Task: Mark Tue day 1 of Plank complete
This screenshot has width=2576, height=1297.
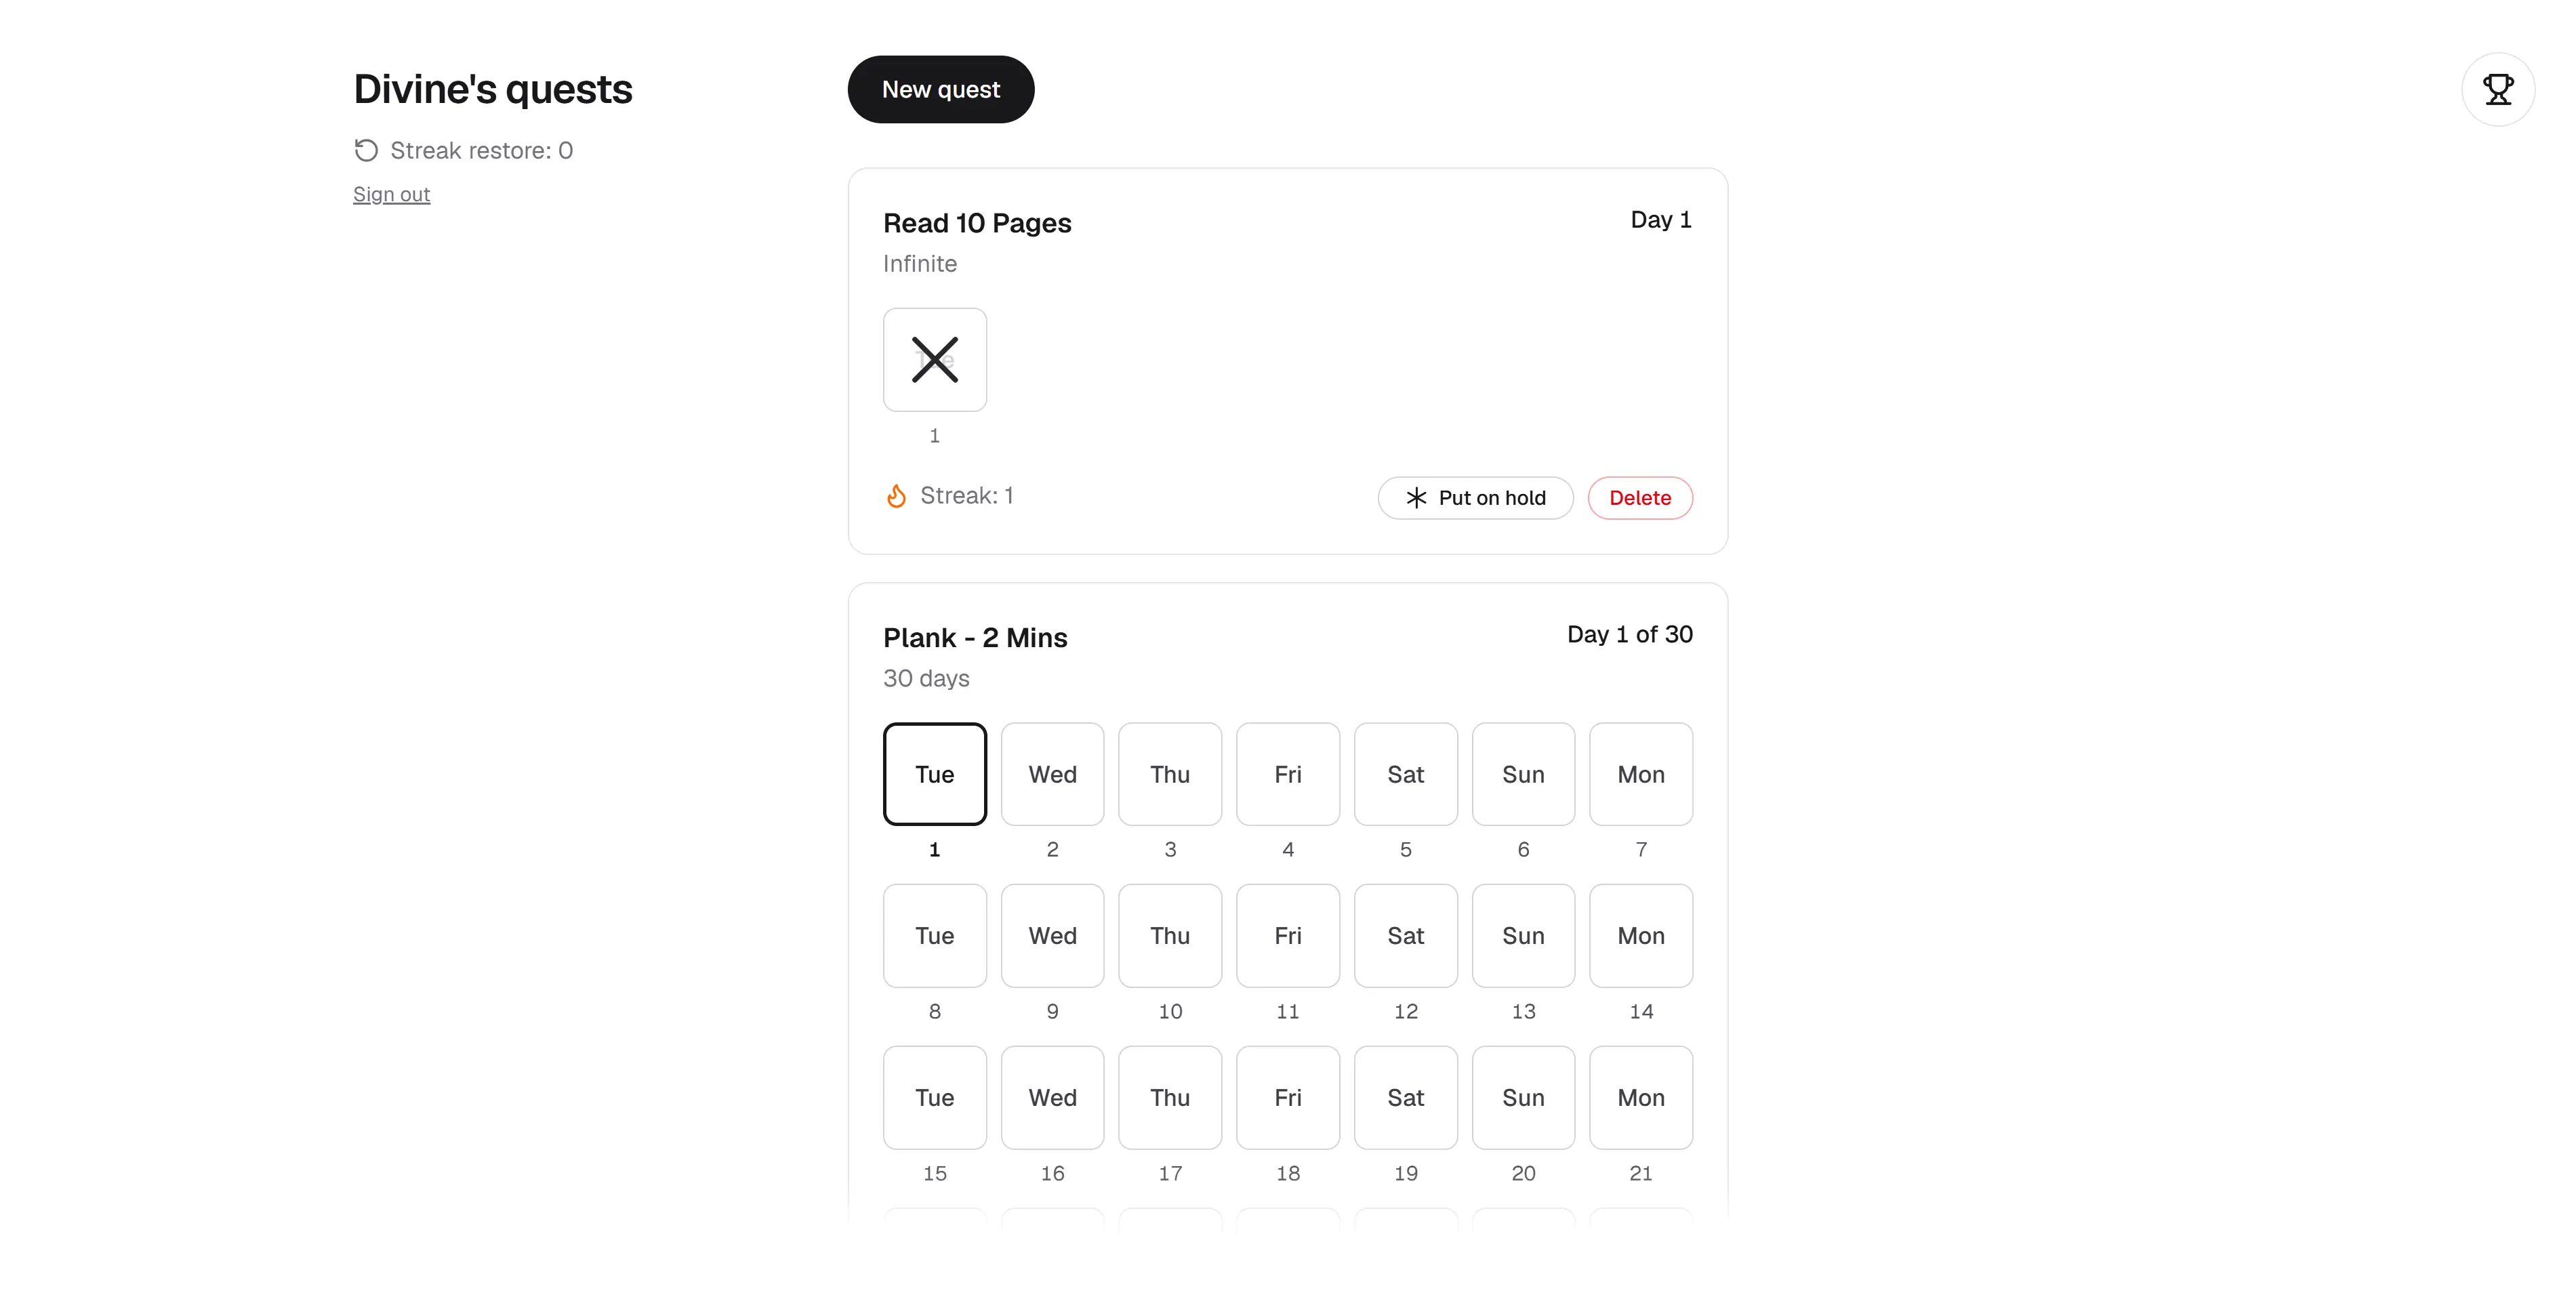Action: (934, 774)
